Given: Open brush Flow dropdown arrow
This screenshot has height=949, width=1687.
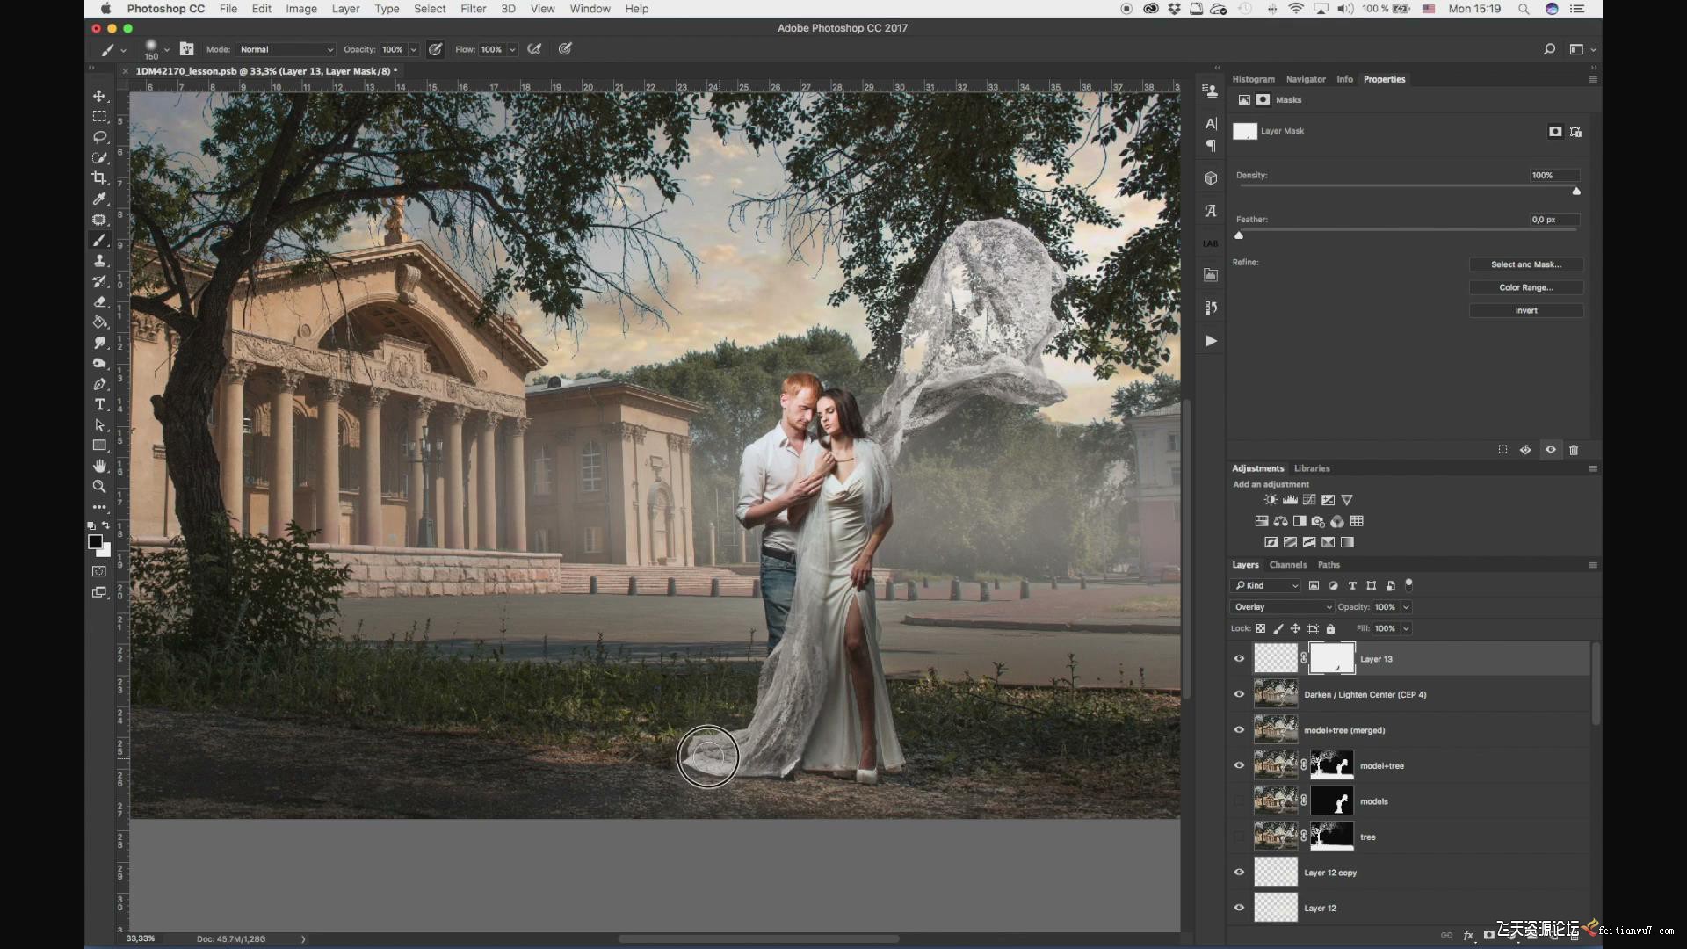Looking at the screenshot, I should 512,49.
